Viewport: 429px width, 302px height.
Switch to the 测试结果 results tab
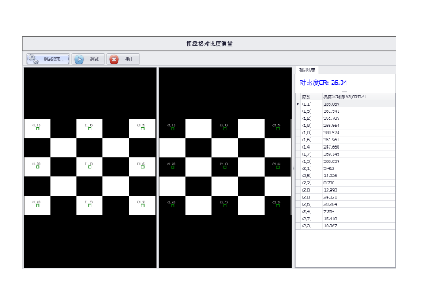point(307,71)
